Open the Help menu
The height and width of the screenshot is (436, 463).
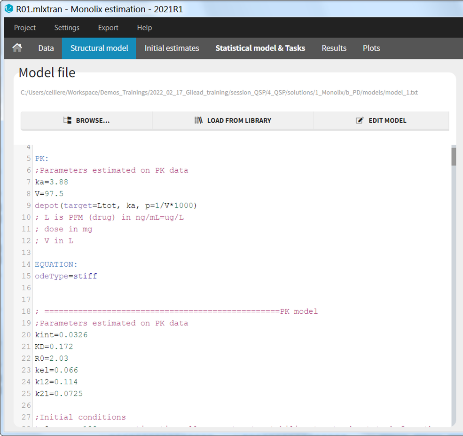144,28
